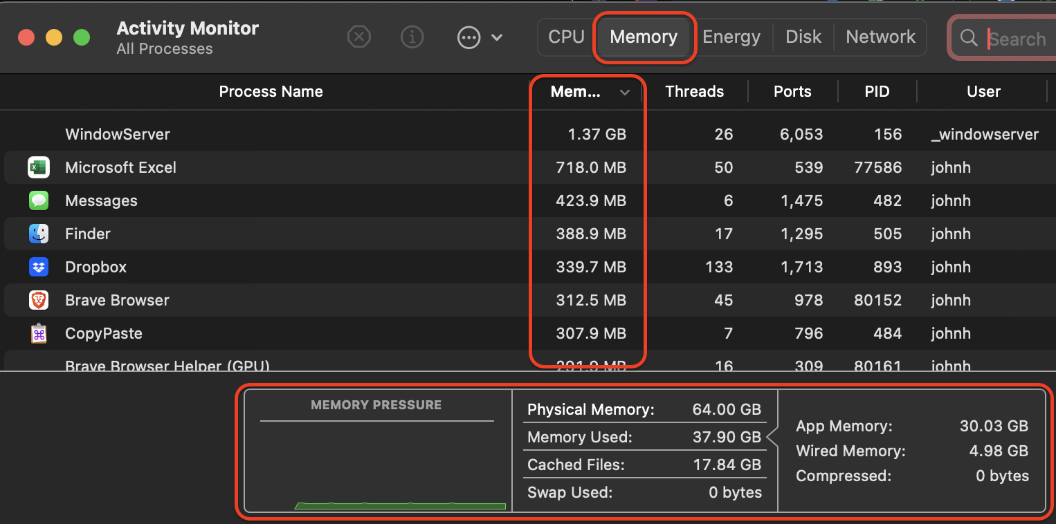Switch to the Disk tab
Viewport: 1056px width, 524px height.
803,37
